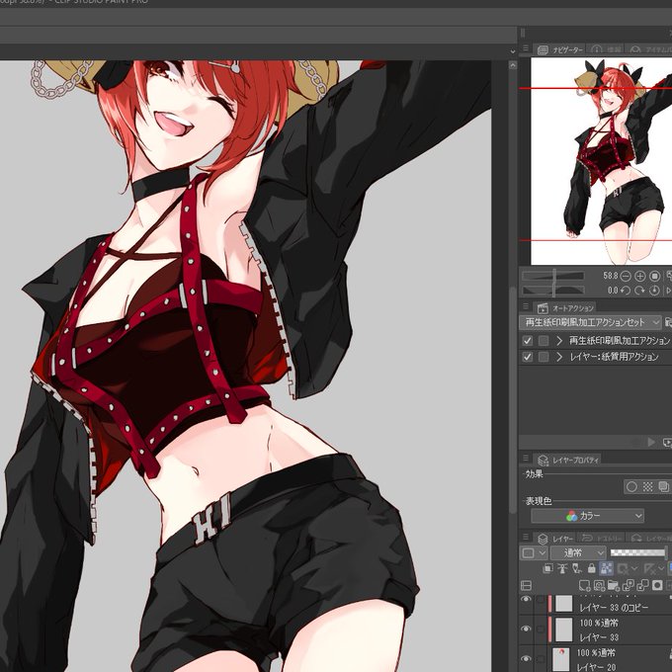This screenshot has height=672, width=672.
Task: Set as draft layer icon
Action: tap(577, 568)
